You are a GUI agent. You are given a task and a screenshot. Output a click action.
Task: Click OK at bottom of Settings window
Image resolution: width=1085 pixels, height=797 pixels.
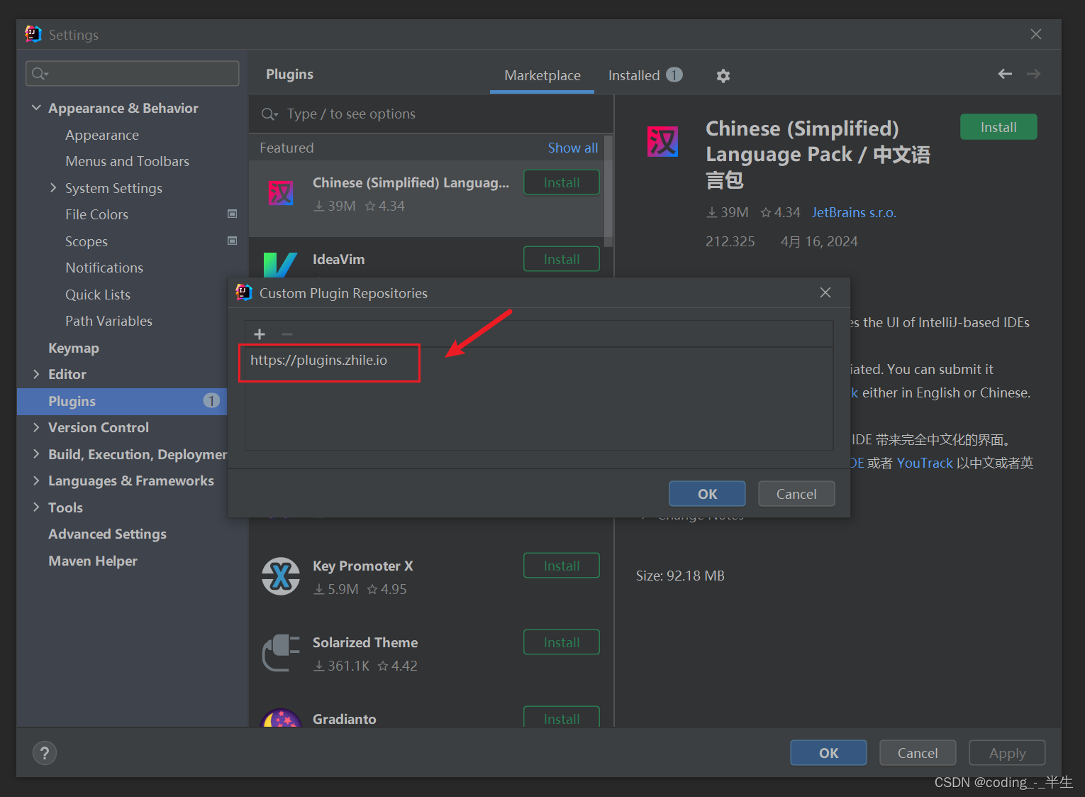tap(828, 753)
